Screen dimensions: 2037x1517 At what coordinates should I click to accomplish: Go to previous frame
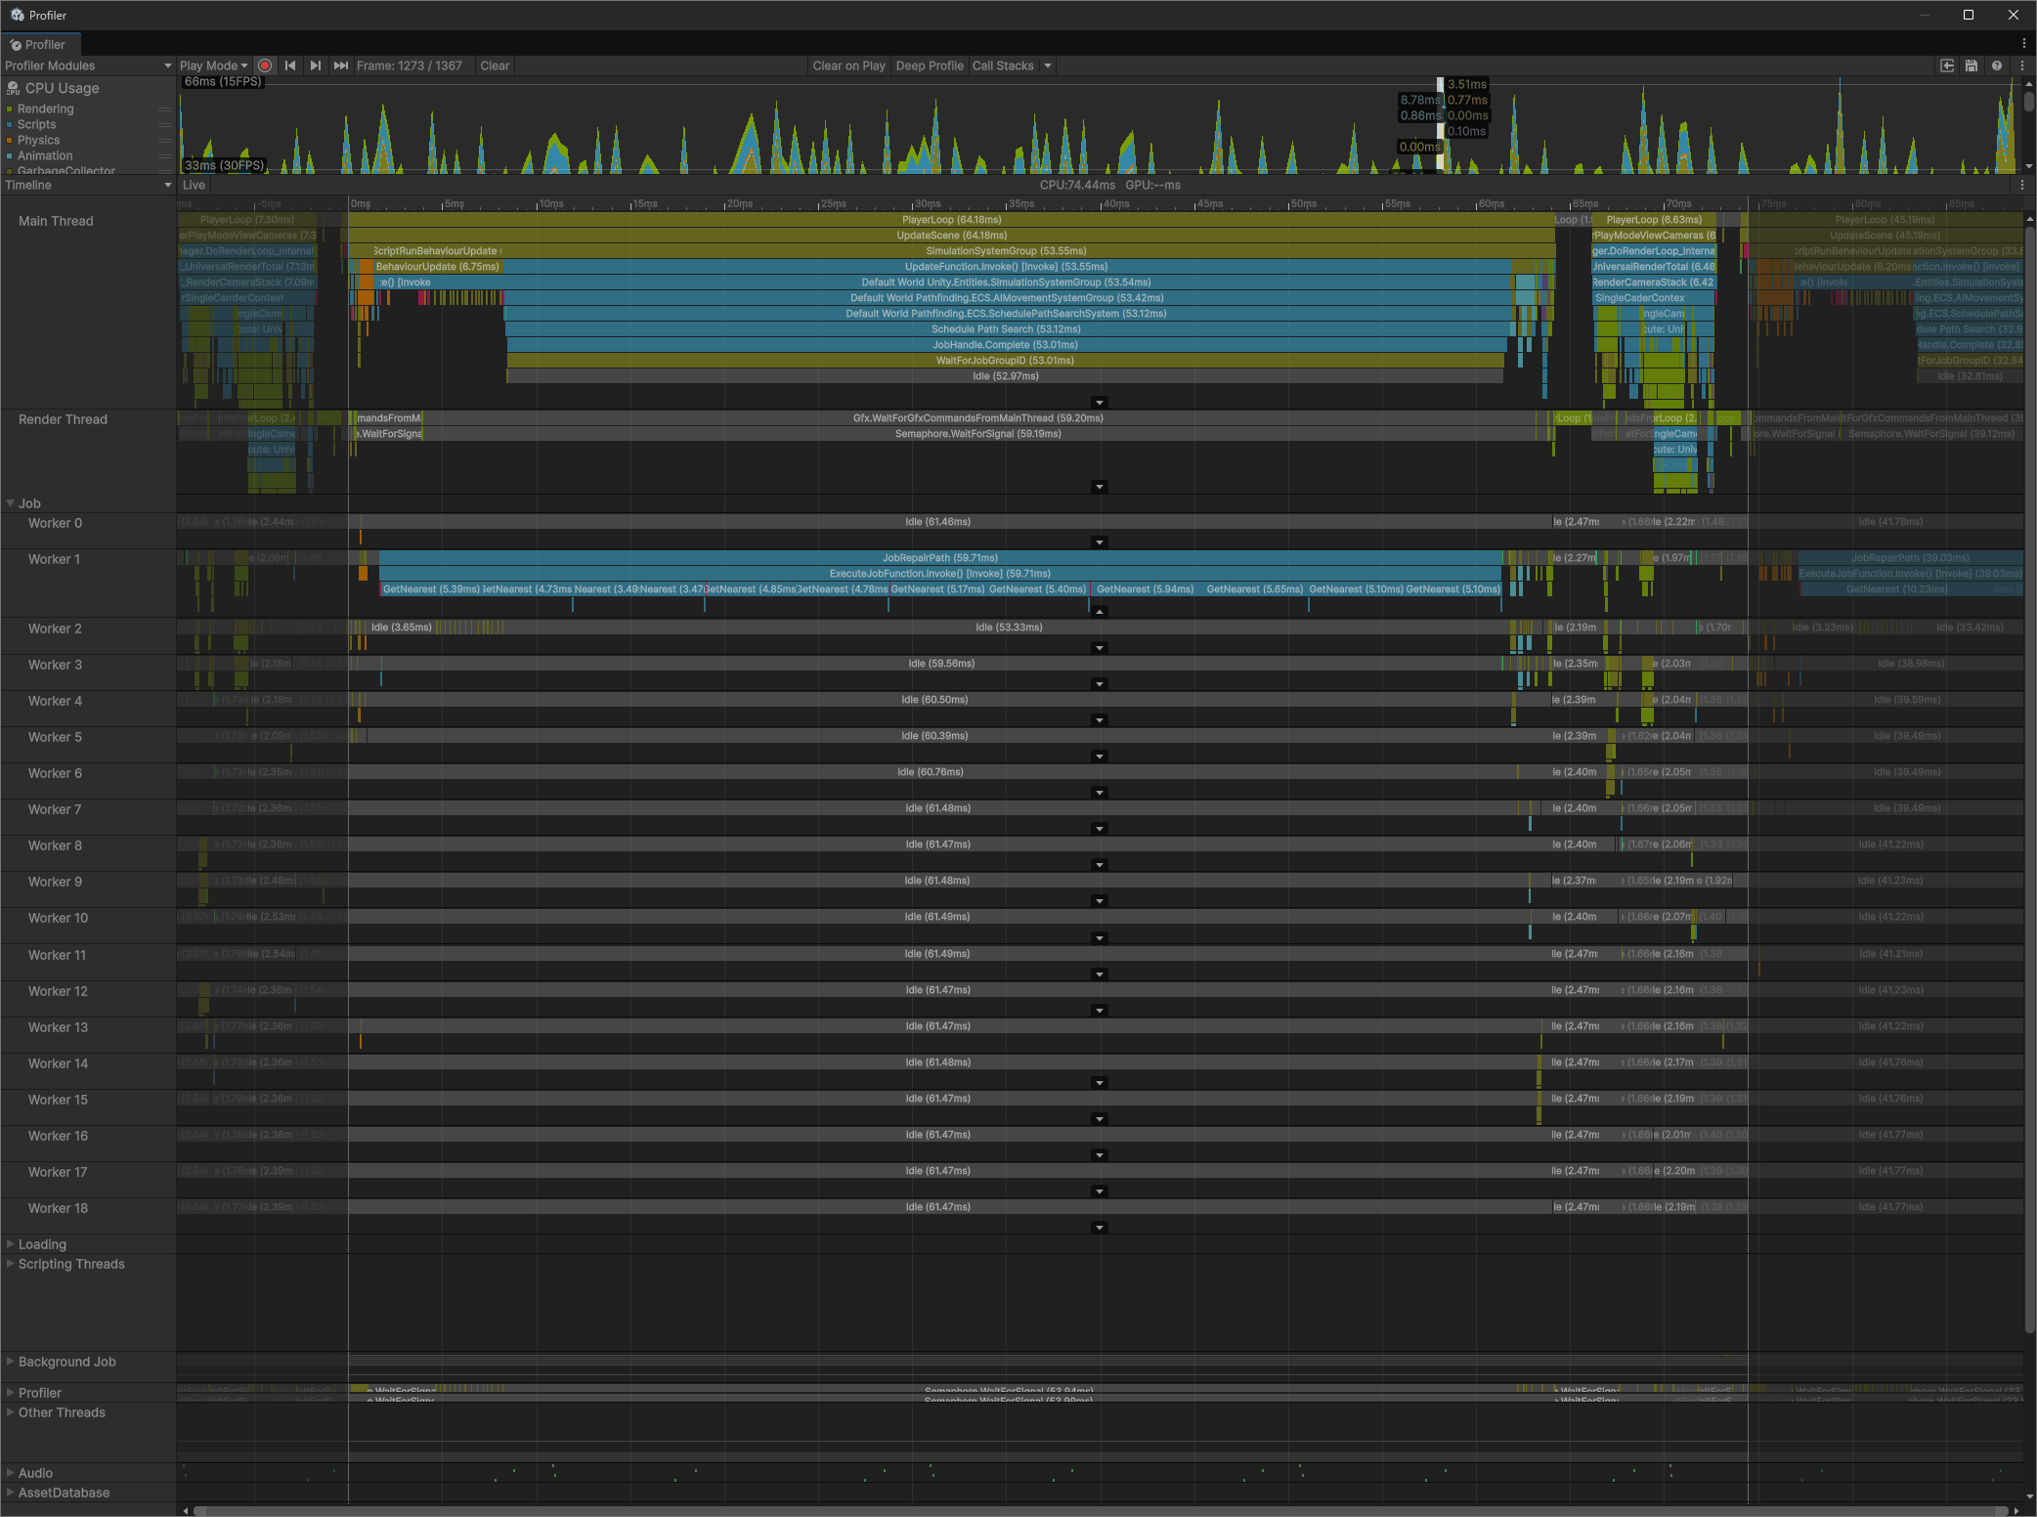(290, 65)
